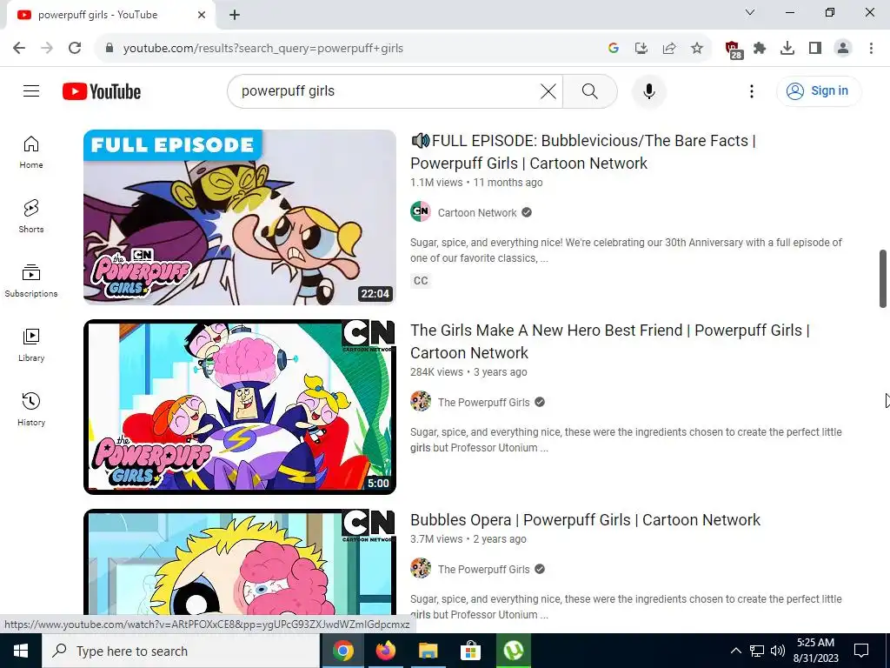Open Microsoft Store from the taskbar
This screenshot has height=668, width=890.
(470, 651)
